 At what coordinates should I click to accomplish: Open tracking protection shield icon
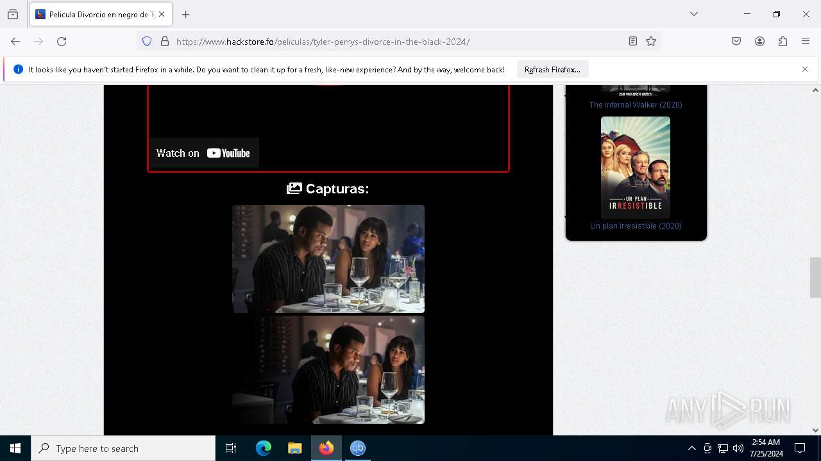pyautogui.click(x=147, y=42)
